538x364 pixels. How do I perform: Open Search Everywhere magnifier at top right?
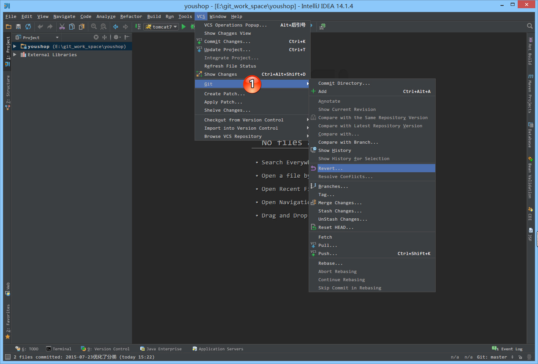[529, 26]
